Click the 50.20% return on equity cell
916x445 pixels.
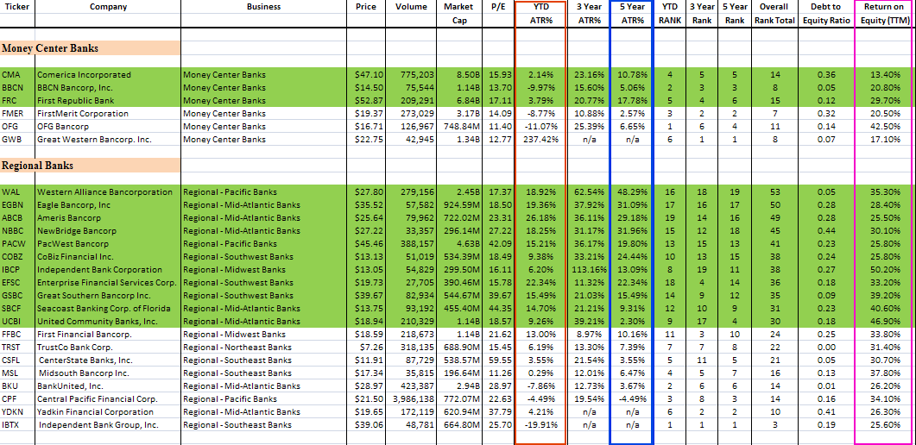(x=884, y=269)
